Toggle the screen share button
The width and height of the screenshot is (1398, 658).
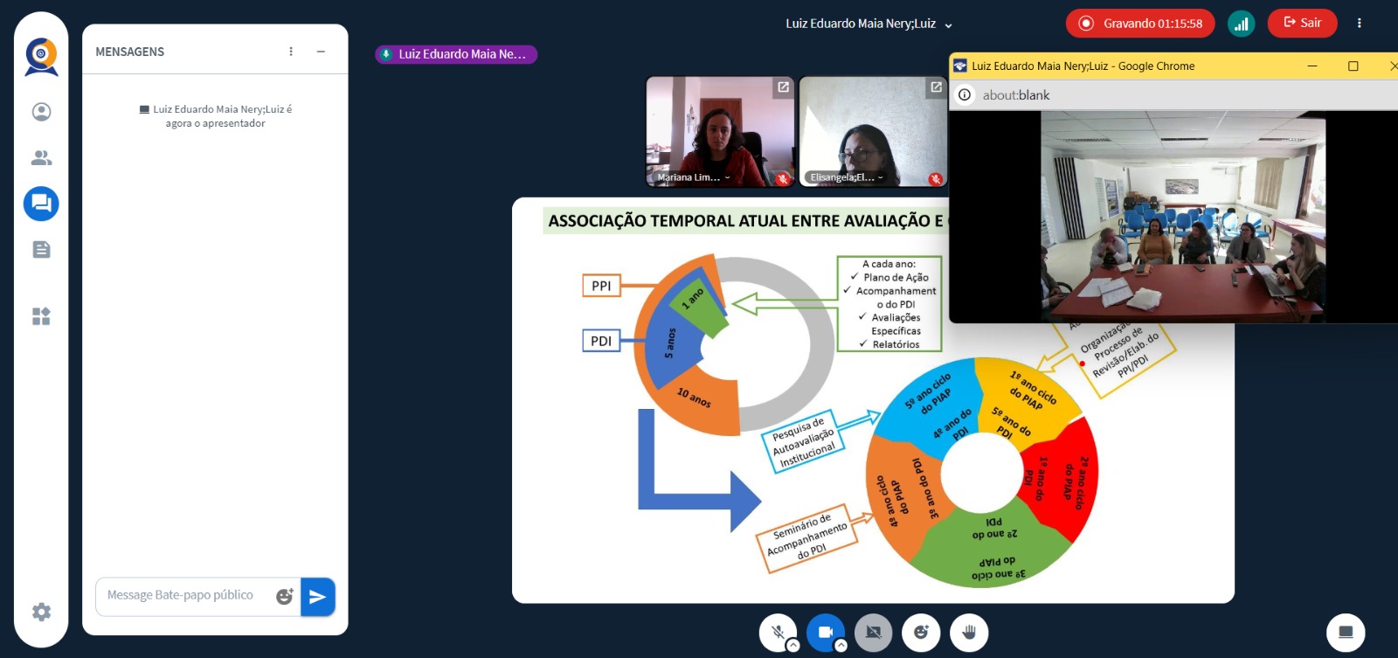pos(873,632)
